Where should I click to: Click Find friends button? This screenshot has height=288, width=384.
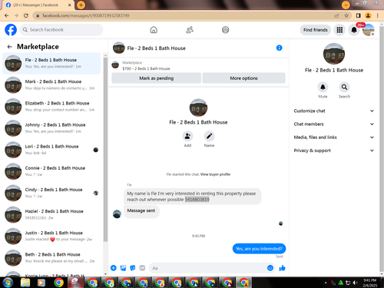click(316, 30)
